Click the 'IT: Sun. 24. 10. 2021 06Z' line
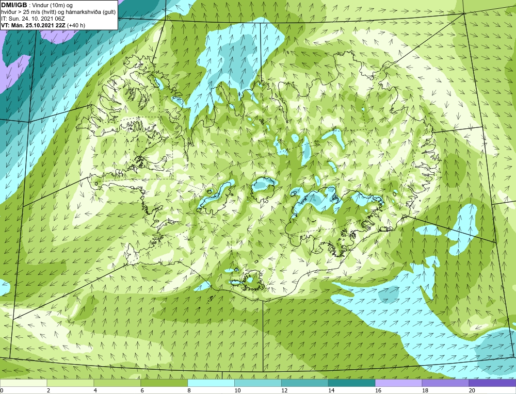 click(x=33, y=19)
